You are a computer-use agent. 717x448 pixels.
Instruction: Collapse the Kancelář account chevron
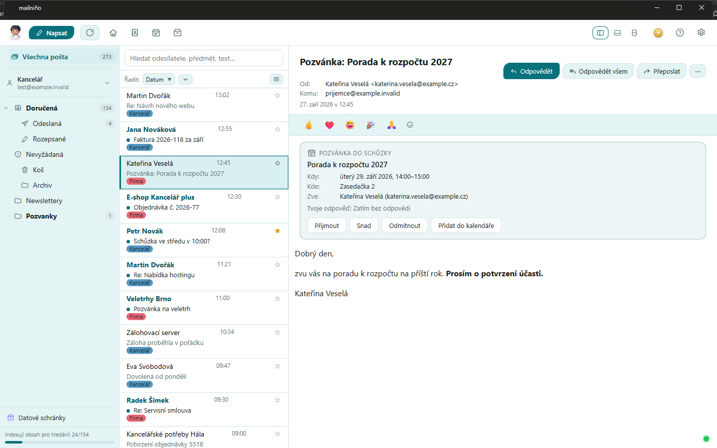pyautogui.click(x=107, y=83)
